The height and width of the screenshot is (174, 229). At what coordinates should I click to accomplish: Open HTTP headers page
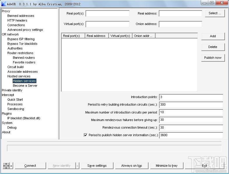17,20
